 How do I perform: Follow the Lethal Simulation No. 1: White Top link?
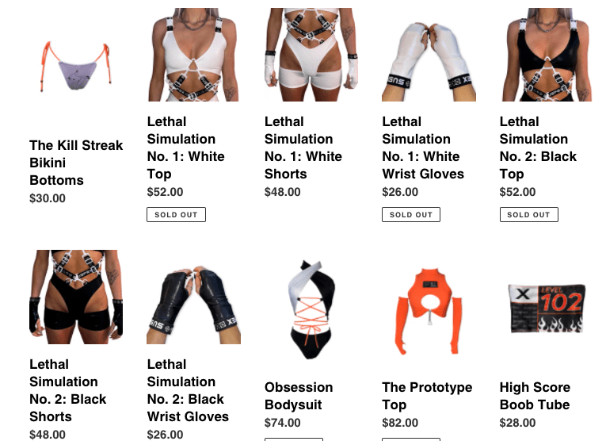[x=186, y=148]
